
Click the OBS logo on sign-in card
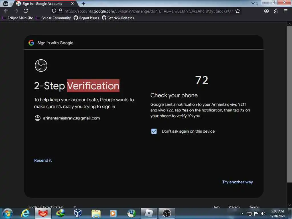tap(41, 66)
